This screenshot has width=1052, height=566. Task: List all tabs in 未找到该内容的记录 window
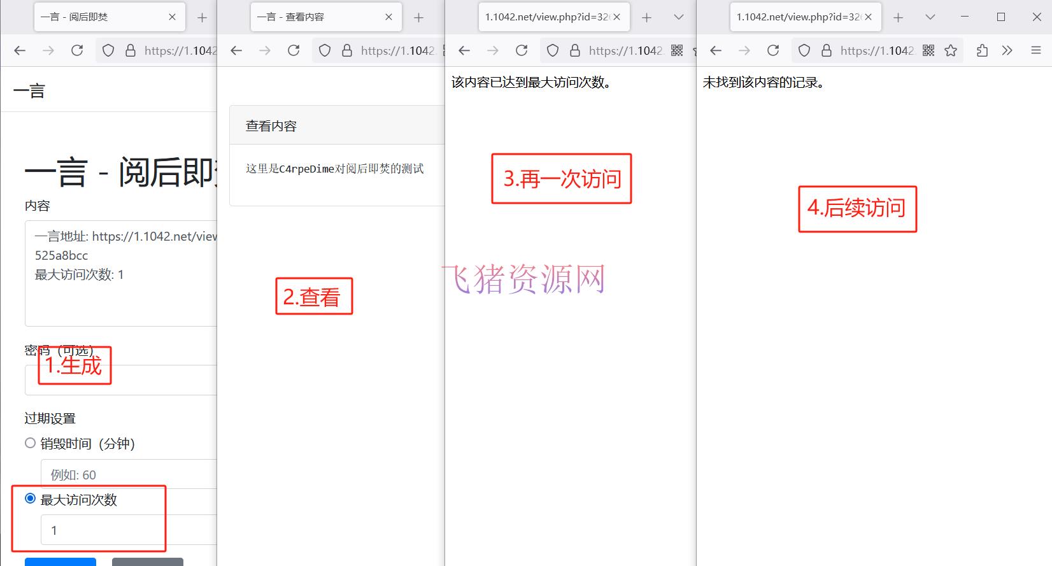coord(930,17)
